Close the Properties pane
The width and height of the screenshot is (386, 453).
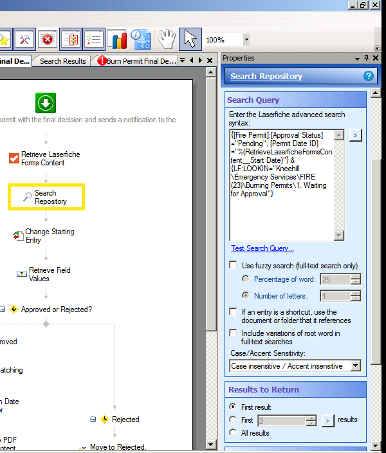coord(376,58)
